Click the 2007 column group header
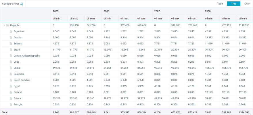Image resolution: width=253 pixels, height=115 pixels. [157, 11]
